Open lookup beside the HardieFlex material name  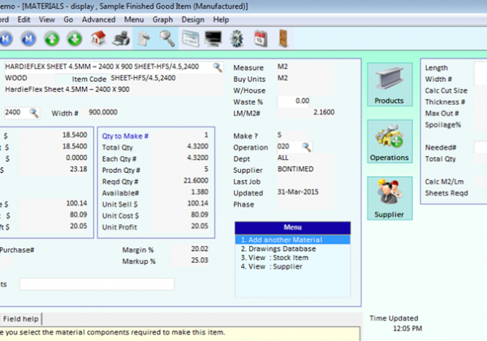[218, 67]
